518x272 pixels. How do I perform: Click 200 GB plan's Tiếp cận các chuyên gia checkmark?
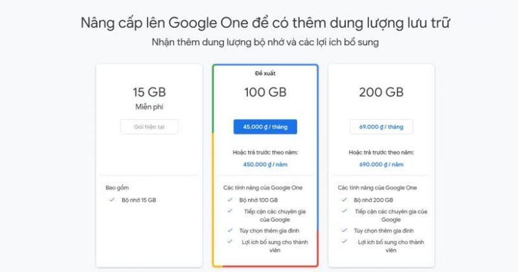344,211
